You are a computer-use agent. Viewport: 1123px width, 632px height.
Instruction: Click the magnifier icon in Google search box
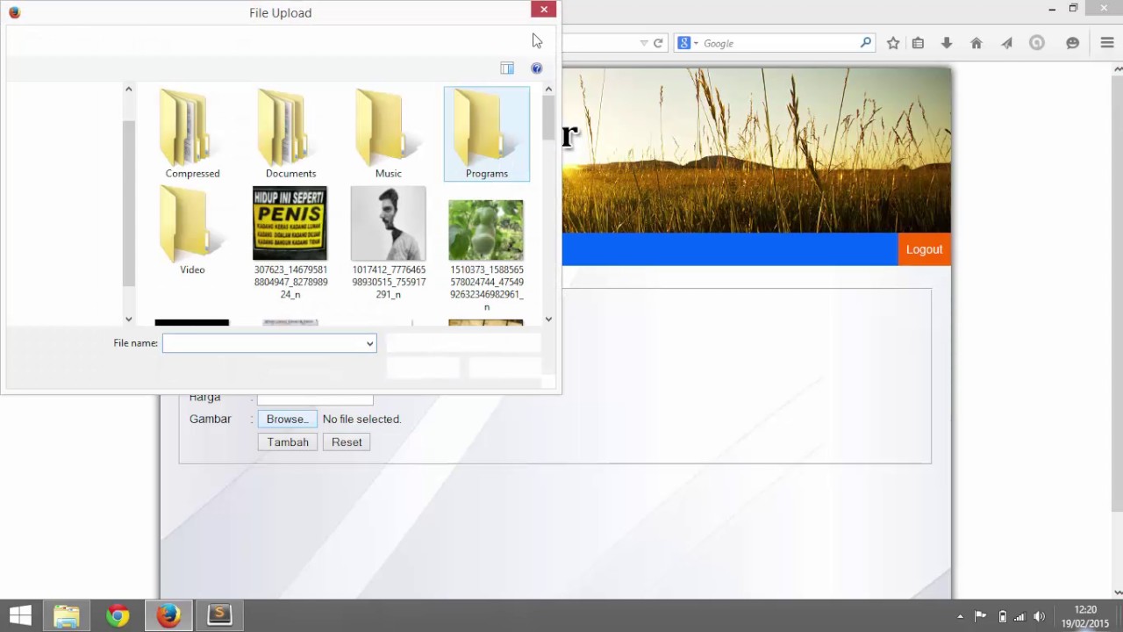[865, 43]
